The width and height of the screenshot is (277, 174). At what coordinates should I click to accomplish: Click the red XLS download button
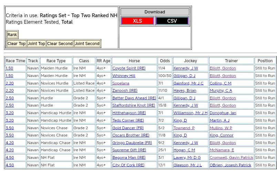[x=137, y=21]
